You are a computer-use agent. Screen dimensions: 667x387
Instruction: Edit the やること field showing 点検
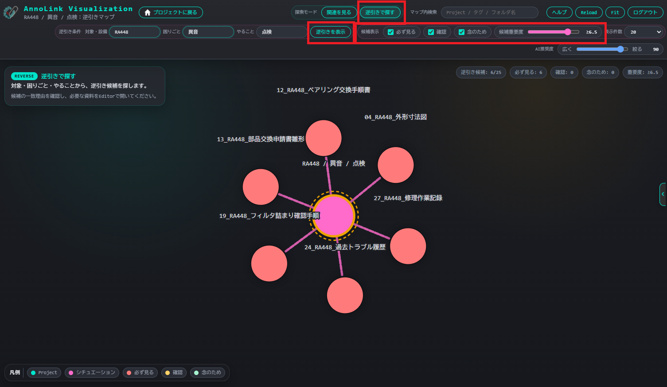tap(281, 32)
